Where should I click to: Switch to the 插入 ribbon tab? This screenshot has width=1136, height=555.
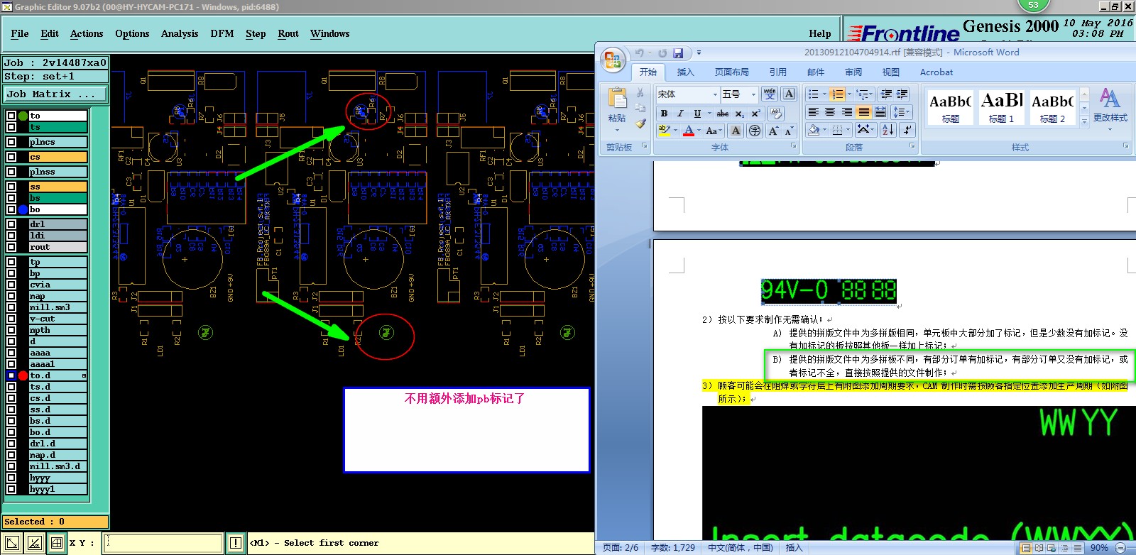pos(685,72)
